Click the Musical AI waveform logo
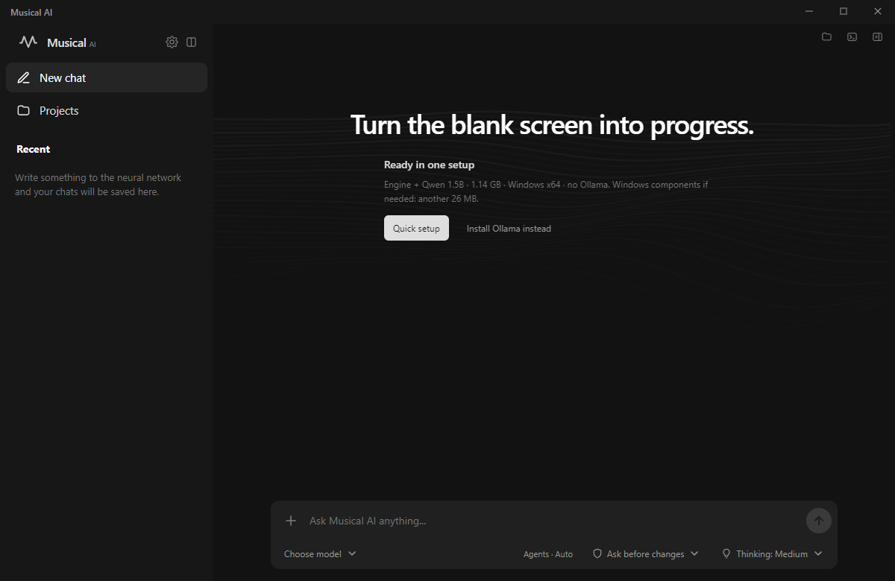The width and height of the screenshot is (895, 581). (x=28, y=42)
